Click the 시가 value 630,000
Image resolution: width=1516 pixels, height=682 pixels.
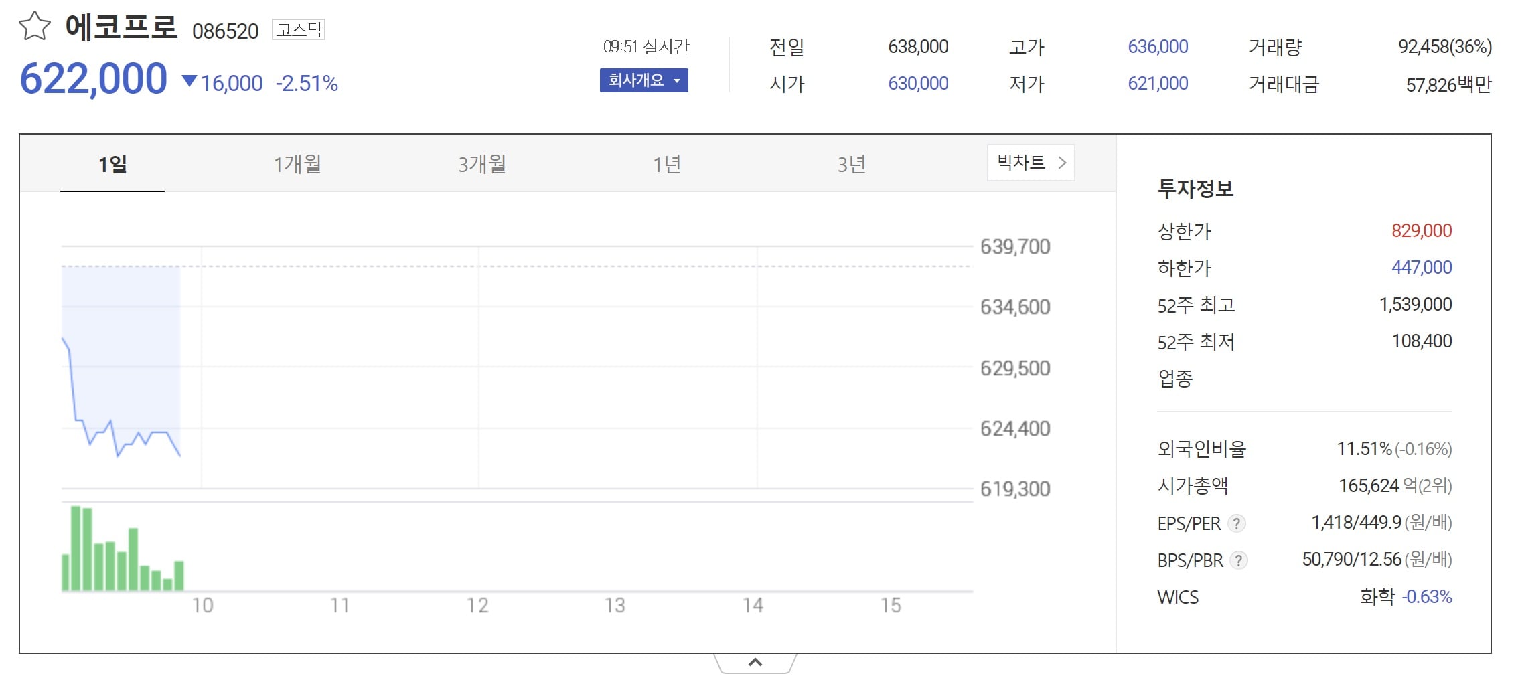(918, 83)
